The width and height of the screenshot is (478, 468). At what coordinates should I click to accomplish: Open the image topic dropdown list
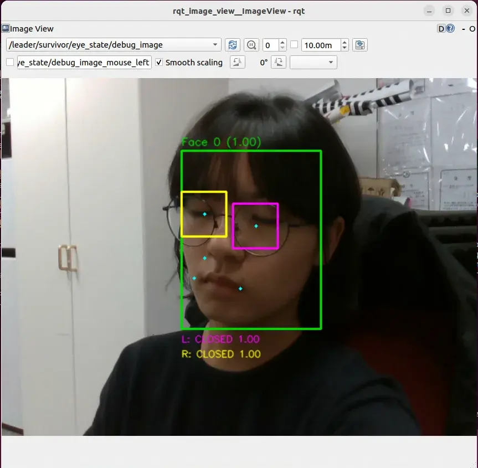114,45
